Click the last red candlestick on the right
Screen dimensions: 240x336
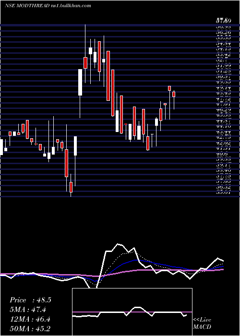point(174,94)
